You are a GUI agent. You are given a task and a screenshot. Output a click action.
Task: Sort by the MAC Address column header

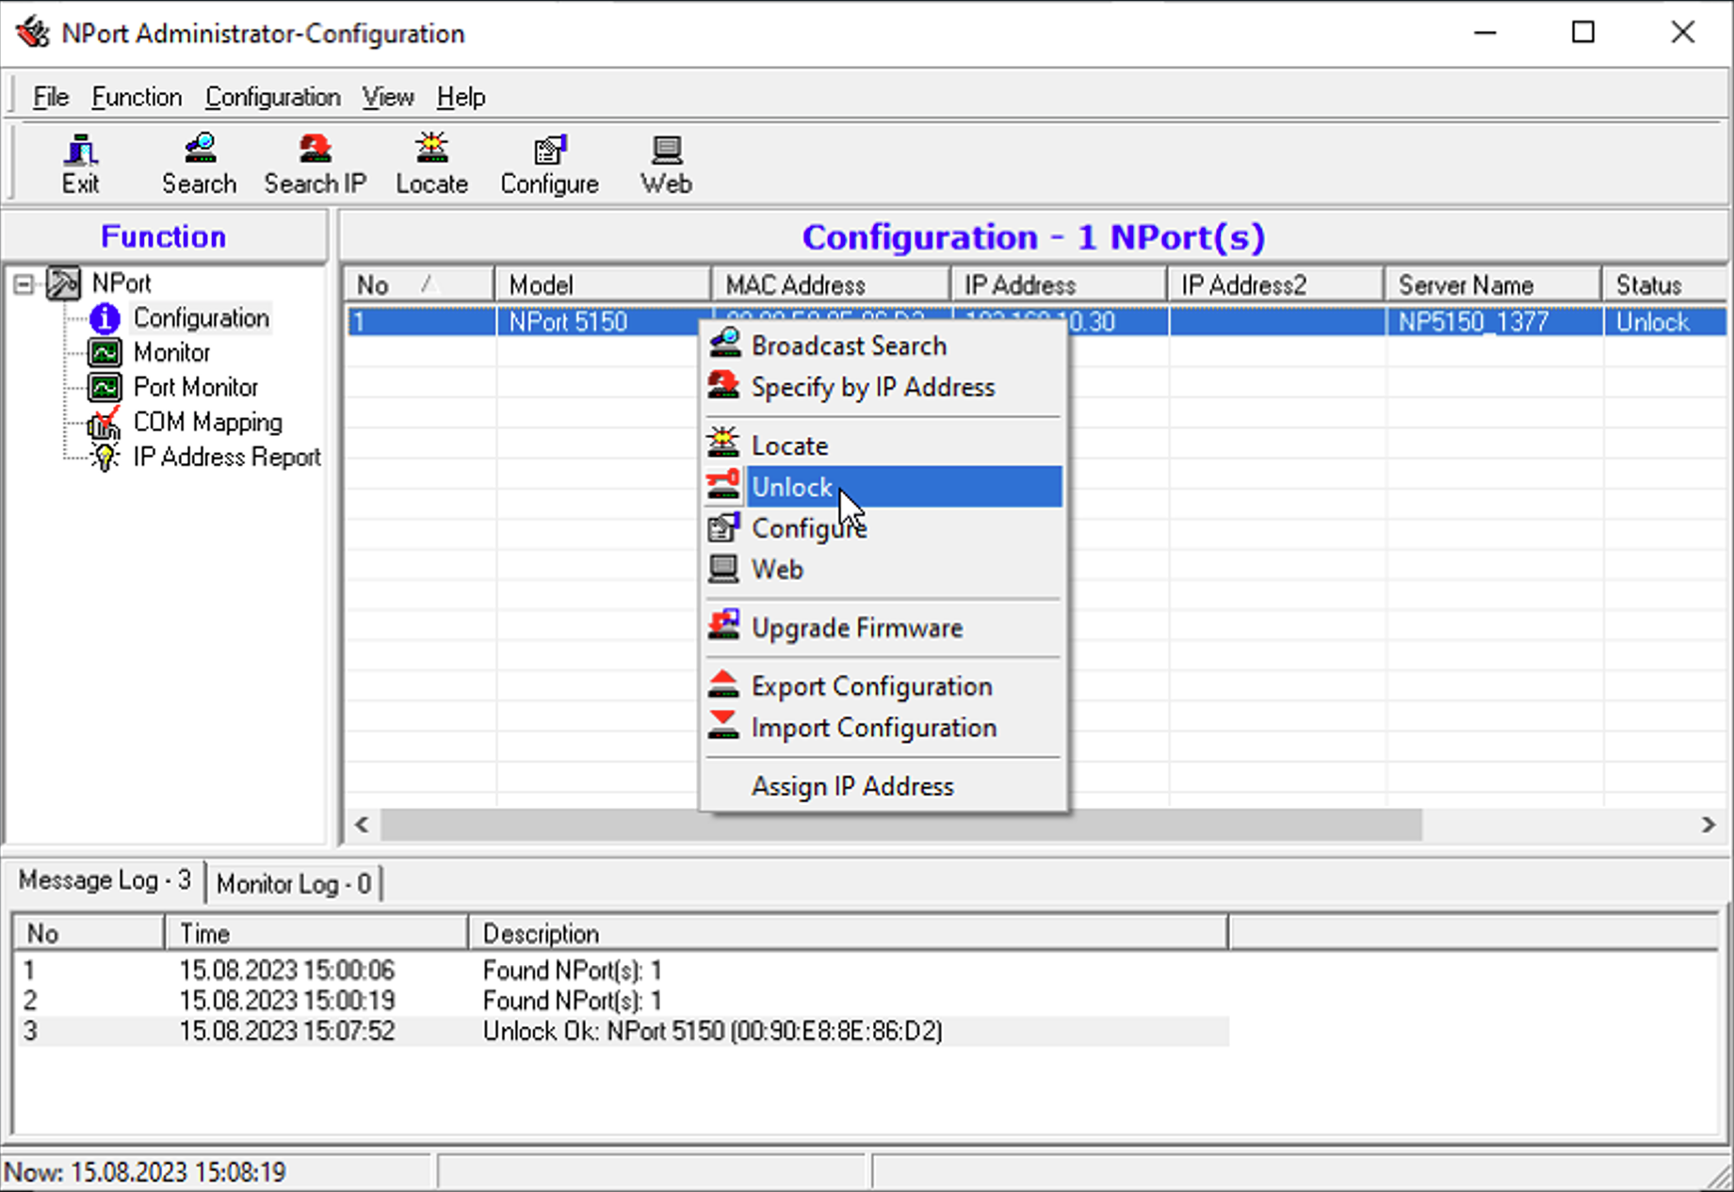pos(831,285)
